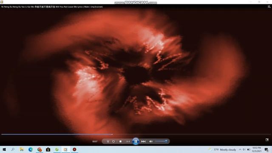Check the battery status tray icon
The width and height of the screenshot is (272, 153).
249,150
